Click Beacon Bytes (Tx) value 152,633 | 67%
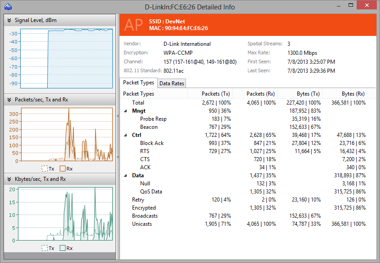The image size is (380, 263). 305,127
